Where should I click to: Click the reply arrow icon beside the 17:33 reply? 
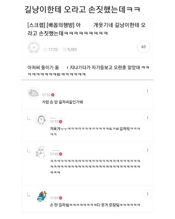tap(29, 118)
